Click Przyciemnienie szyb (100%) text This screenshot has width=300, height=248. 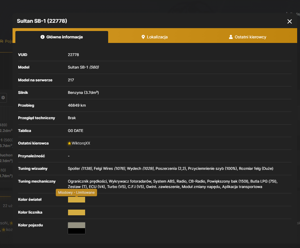212,169
